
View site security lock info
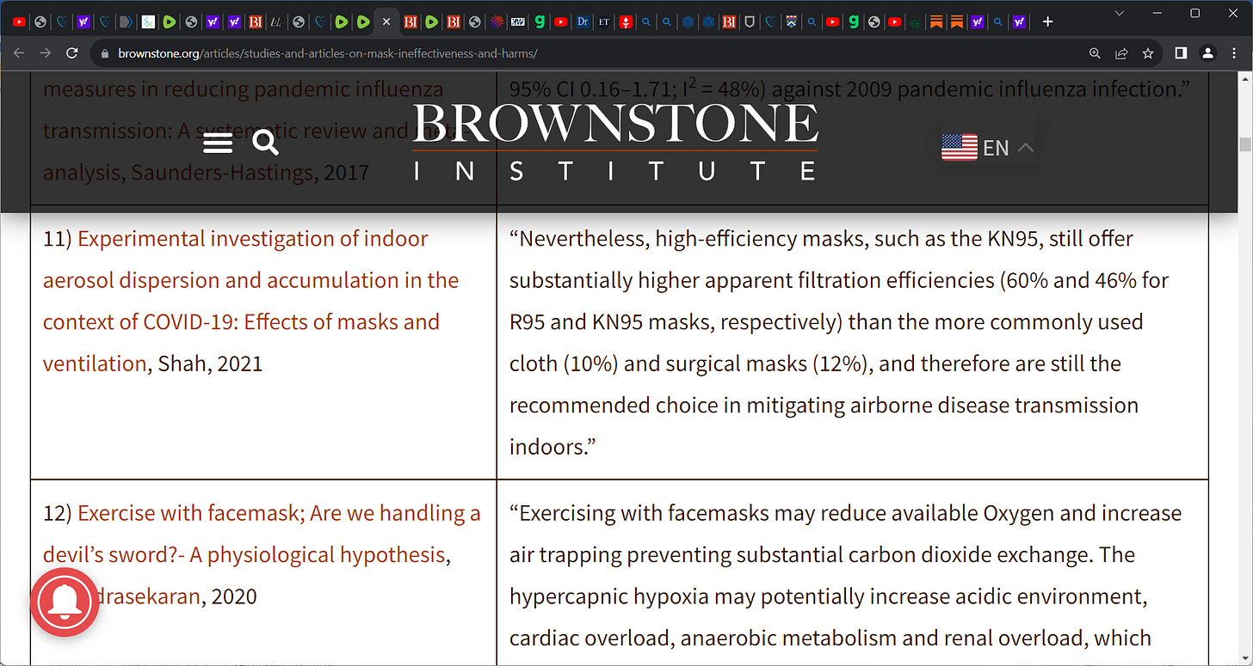click(105, 53)
